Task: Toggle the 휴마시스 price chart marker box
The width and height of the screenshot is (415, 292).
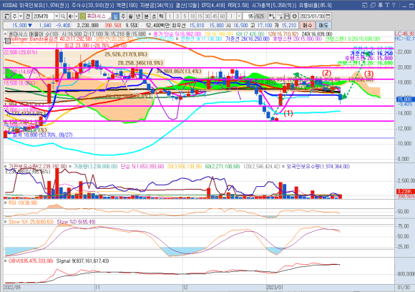Action: (x=6, y=34)
